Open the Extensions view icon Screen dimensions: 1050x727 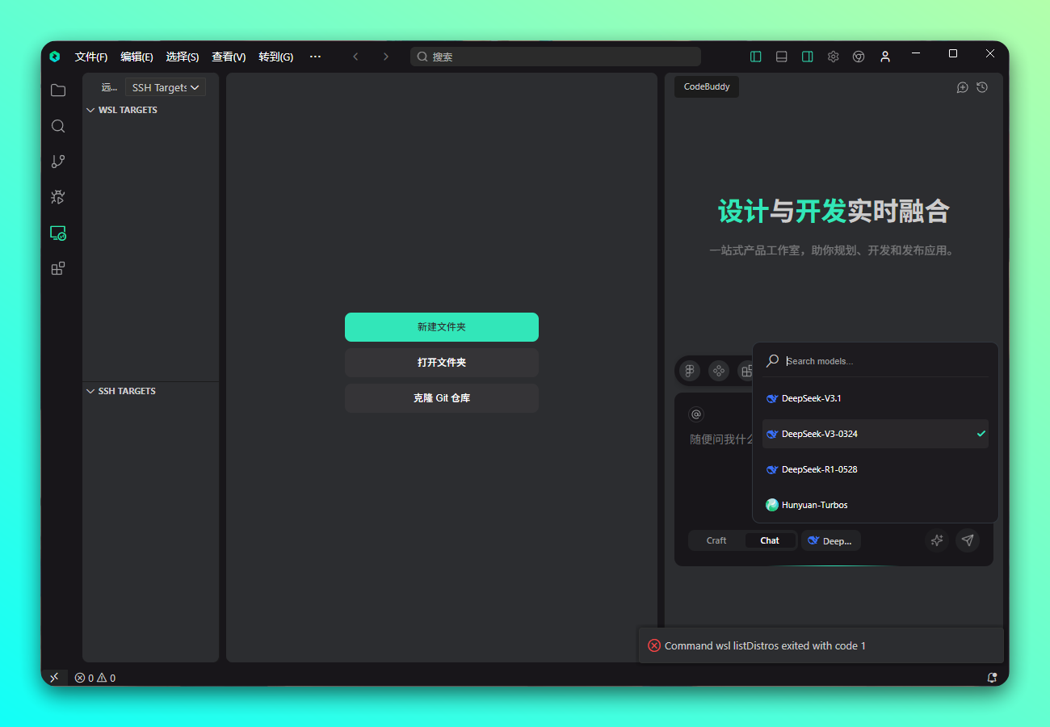58,268
